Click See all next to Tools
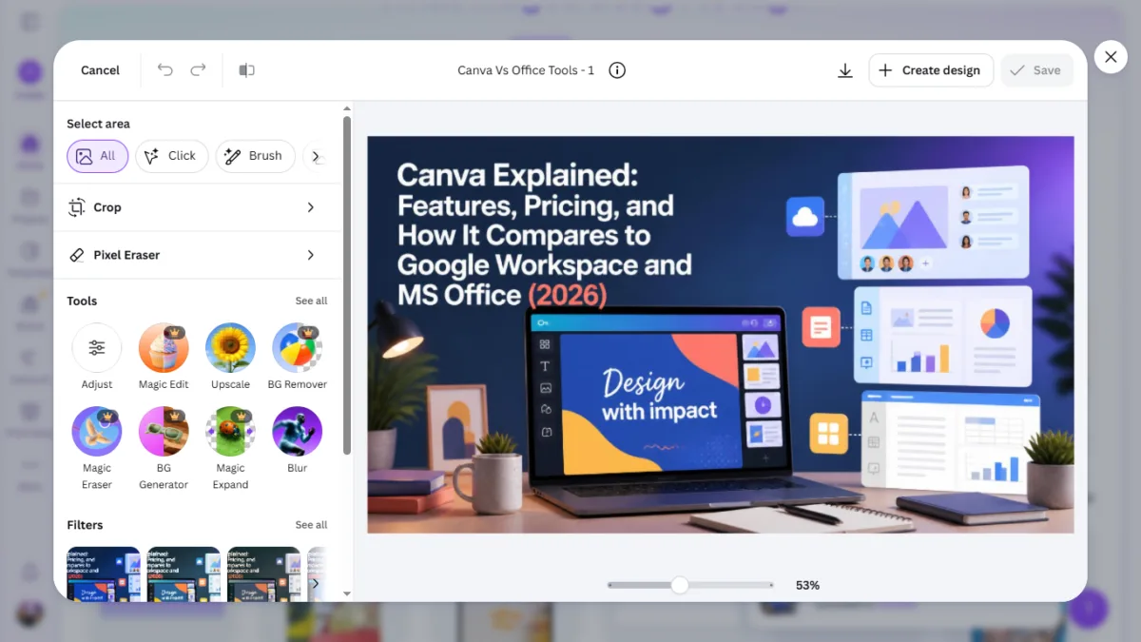The width and height of the screenshot is (1141, 642). coord(311,301)
